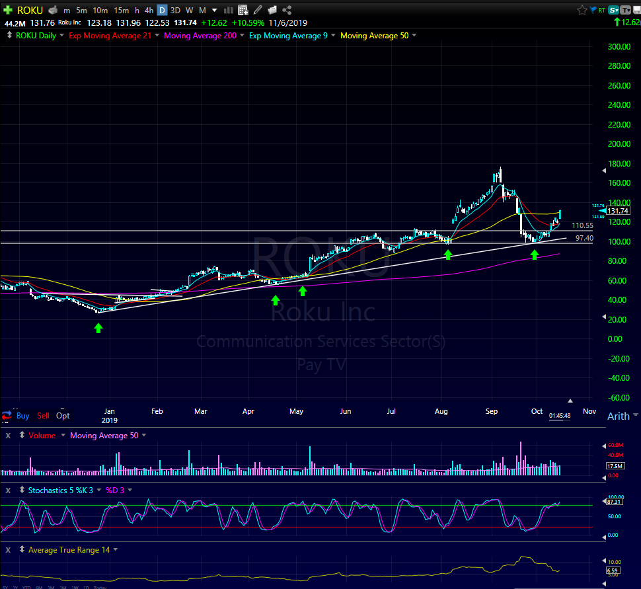
Task: Close the Stochastics pane with X
Action: tap(8, 491)
